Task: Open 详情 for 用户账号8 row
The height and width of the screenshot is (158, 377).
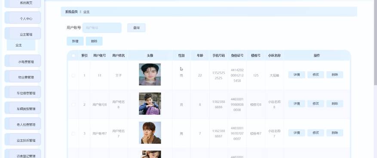Action: point(297,104)
